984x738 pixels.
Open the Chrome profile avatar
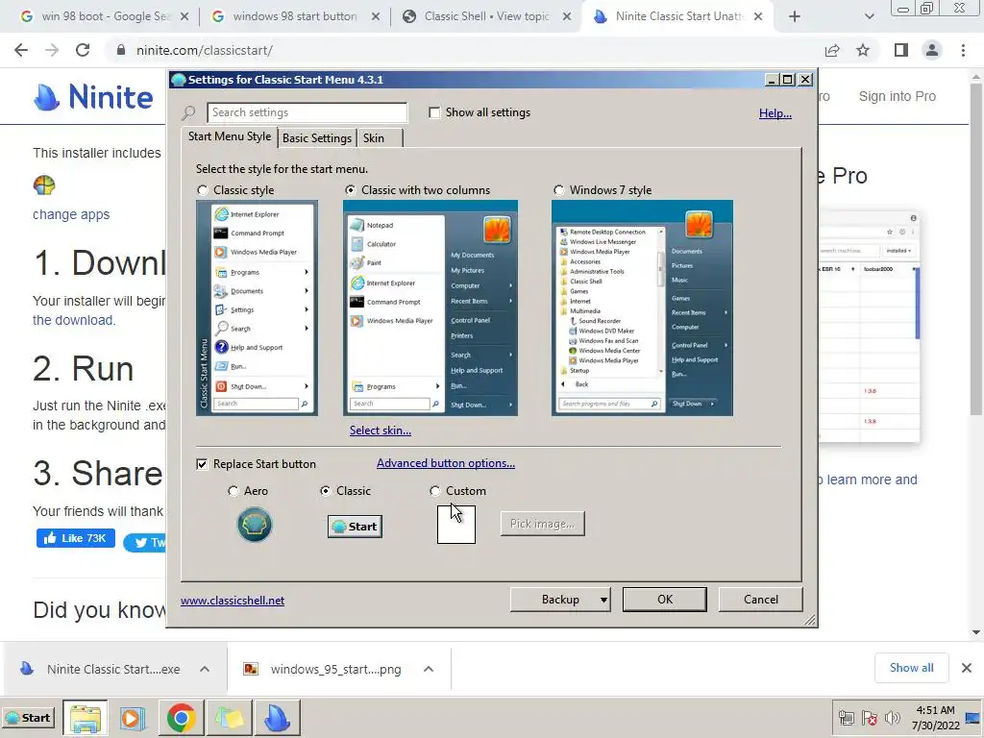(x=932, y=50)
